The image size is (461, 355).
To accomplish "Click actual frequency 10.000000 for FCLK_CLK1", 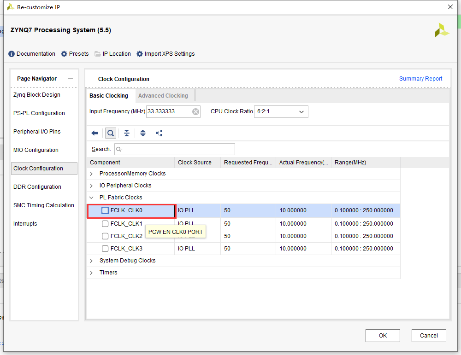I will click(x=303, y=224).
